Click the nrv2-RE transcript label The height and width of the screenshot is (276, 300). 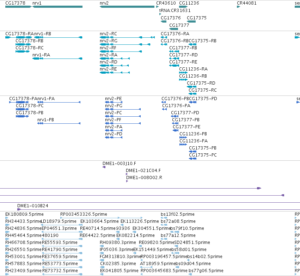click(x=108, y=69)
